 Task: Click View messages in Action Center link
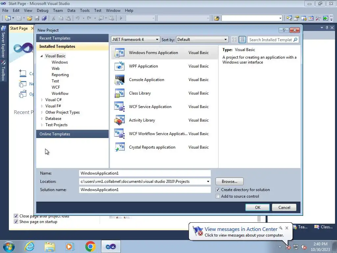[241, 229]
